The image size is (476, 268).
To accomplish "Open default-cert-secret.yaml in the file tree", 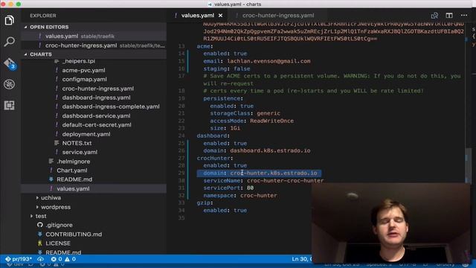I will pos(97,125).
